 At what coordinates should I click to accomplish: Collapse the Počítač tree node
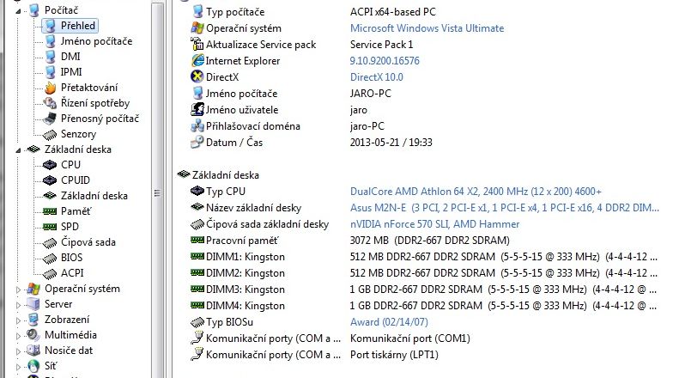pyautogui.click(x=18, y=11)
